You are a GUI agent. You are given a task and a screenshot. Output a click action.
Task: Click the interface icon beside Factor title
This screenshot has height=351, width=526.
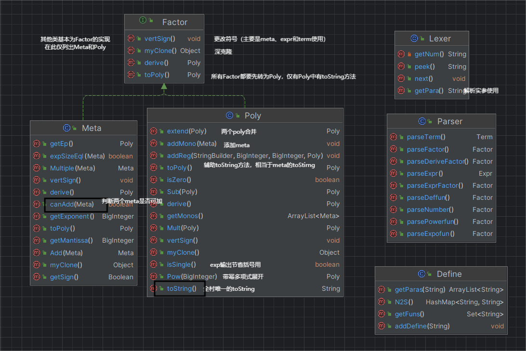(143, 20)
